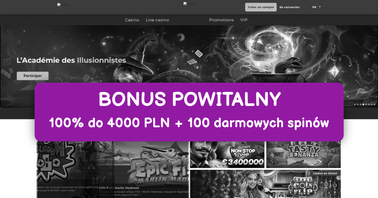Open the Tasty Bonanza game tile

pyautogui.click(x=303, y=155)
